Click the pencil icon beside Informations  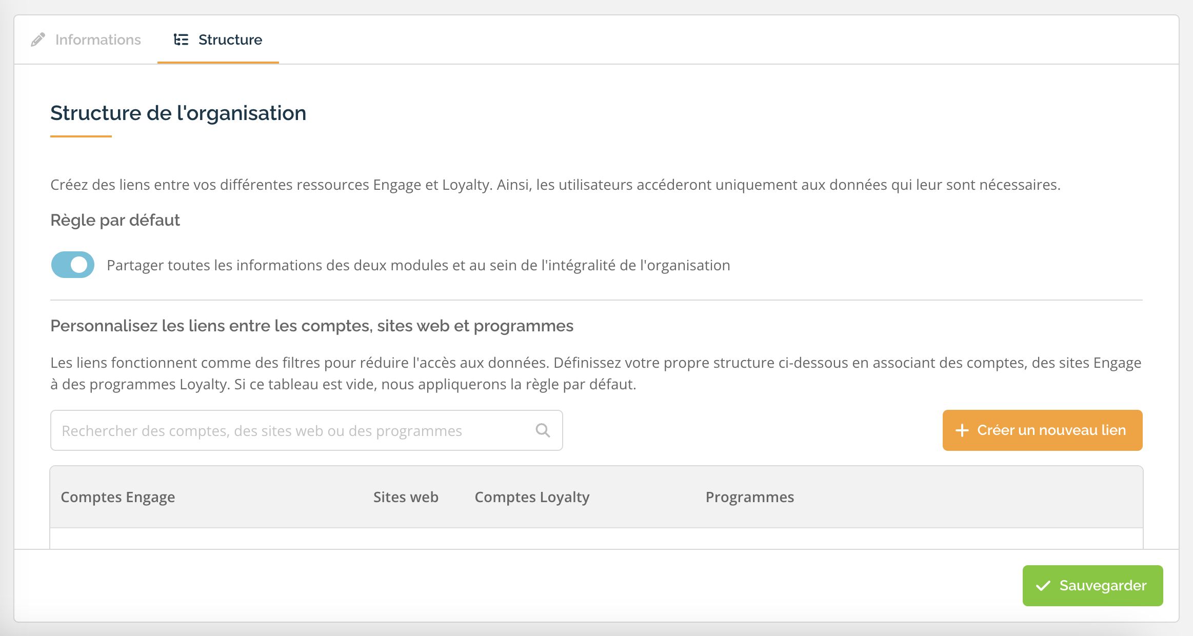(38, 39)
